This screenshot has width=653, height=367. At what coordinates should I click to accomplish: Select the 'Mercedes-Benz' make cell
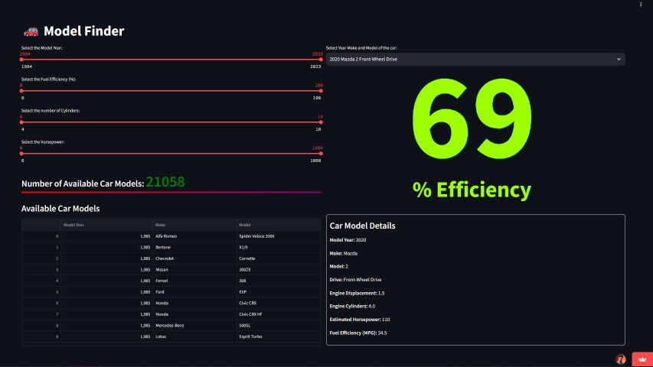[194, 326]
